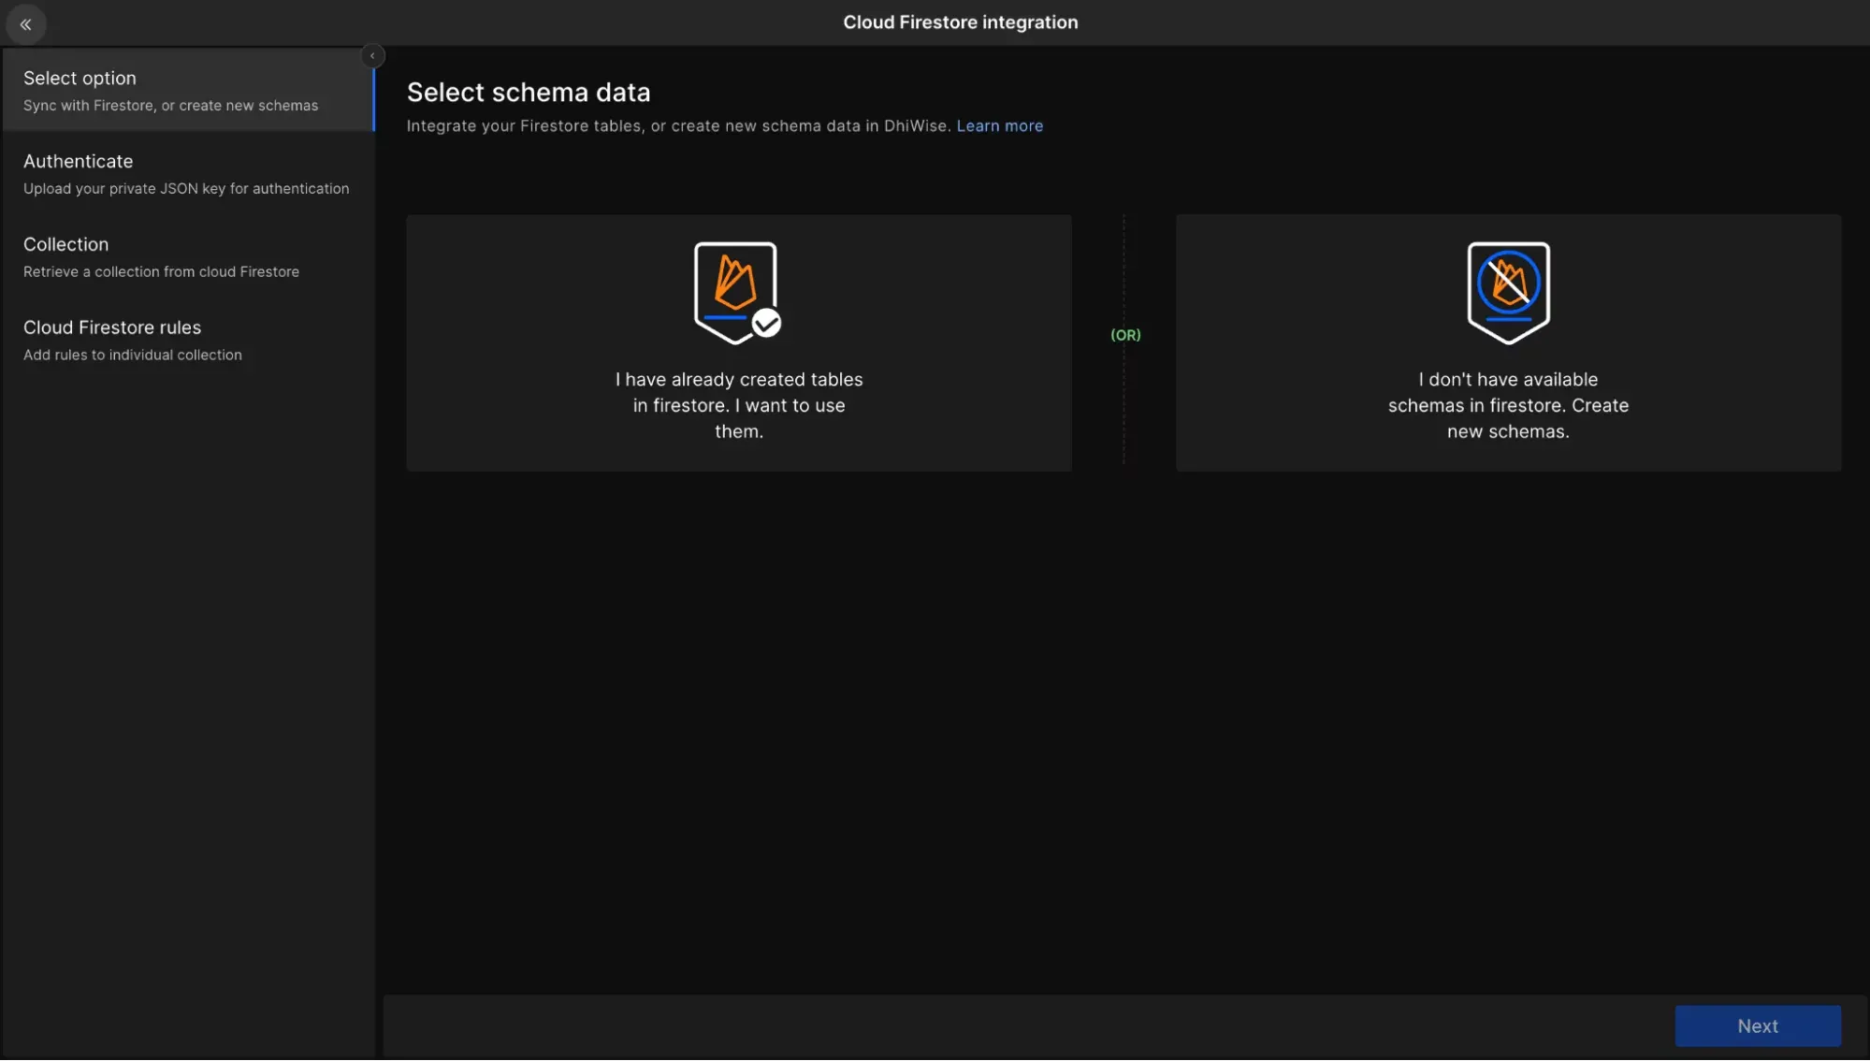Click the 'Cloud Firestore integration' title
This screenshot has width=1870, height=1061.
click(x=960, y=22)
